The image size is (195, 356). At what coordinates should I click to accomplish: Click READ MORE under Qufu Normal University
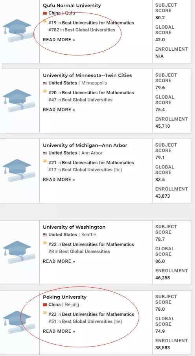[59, 40]
